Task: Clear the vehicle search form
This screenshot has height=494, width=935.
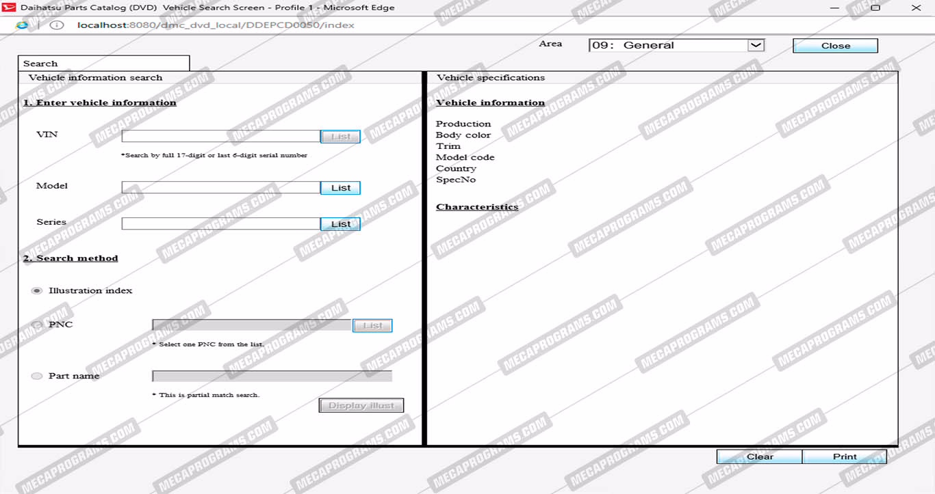Action: [x=760, y=456]
